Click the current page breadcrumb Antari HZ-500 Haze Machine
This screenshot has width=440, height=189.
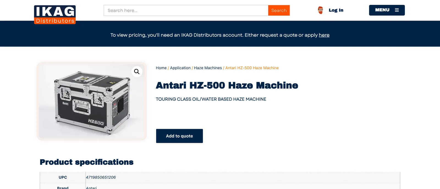[x=252, y=68]
